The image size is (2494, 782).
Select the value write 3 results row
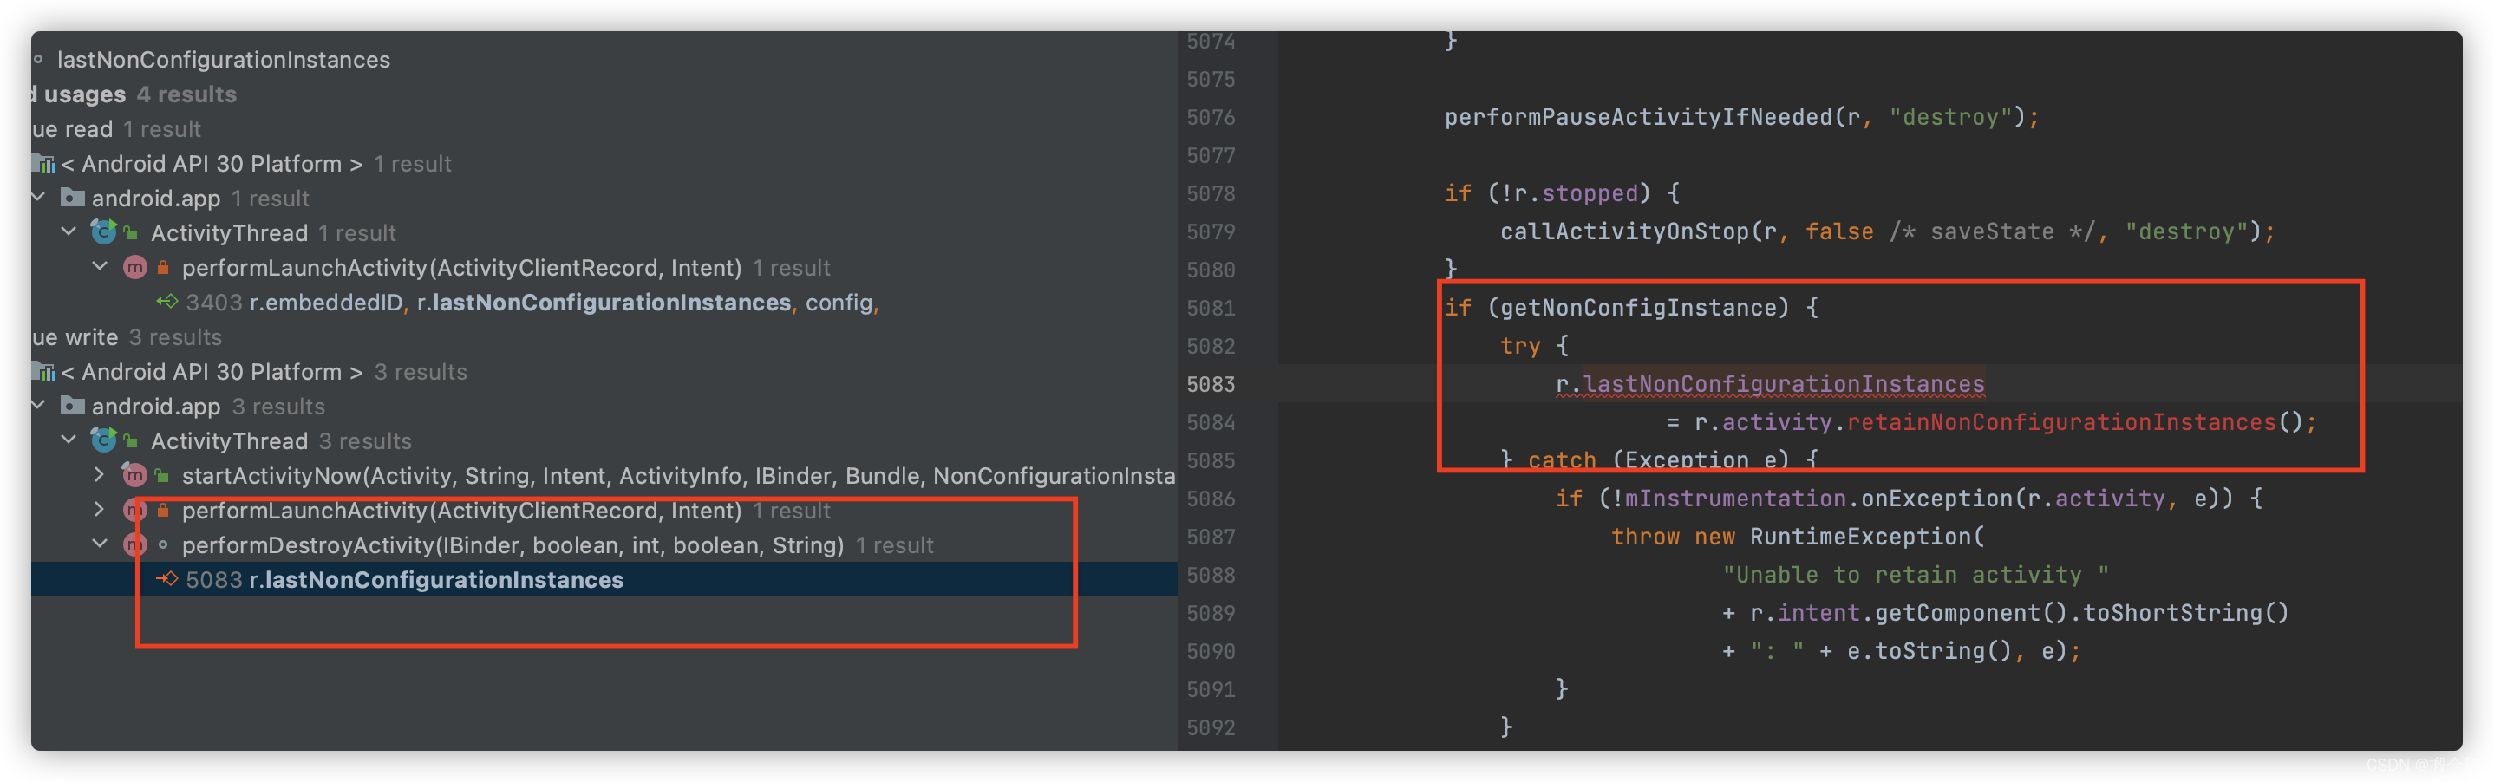pyautogui.click(x=127, y=336)
